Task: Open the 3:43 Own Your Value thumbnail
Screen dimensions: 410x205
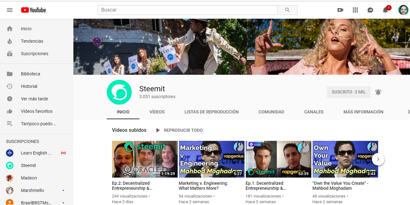Action: [x=345, y=159]
